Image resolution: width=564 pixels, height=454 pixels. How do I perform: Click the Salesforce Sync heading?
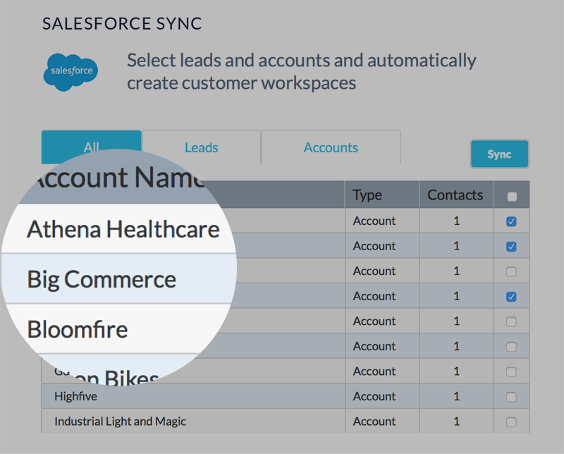click(122, 24)
